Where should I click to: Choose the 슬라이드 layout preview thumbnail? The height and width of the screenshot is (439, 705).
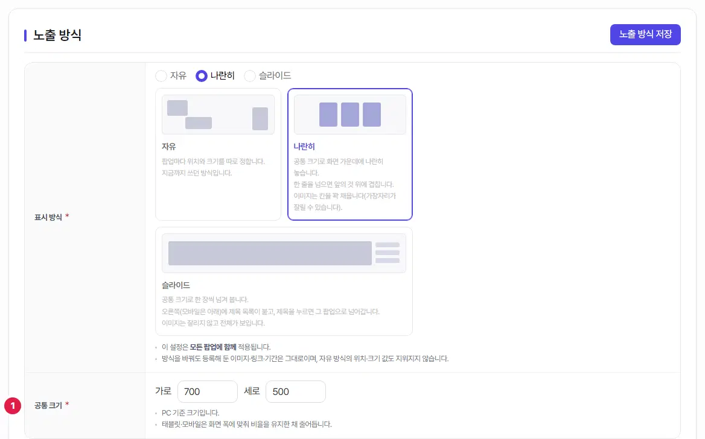click(284, 253)
